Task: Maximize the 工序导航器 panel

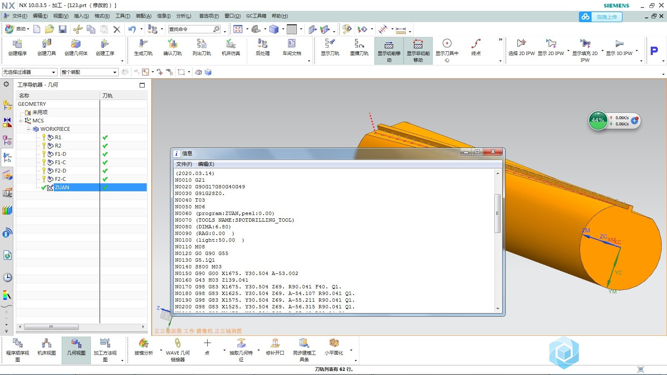Action: click(x=142, y=85)
